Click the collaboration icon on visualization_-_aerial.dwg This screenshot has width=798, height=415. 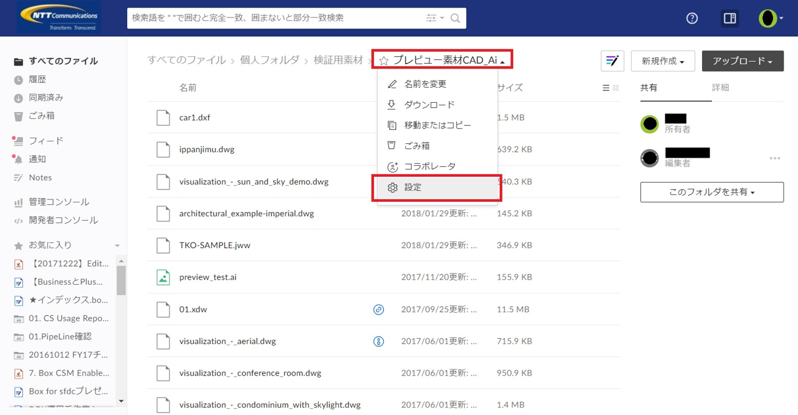[x=378, y=341]
